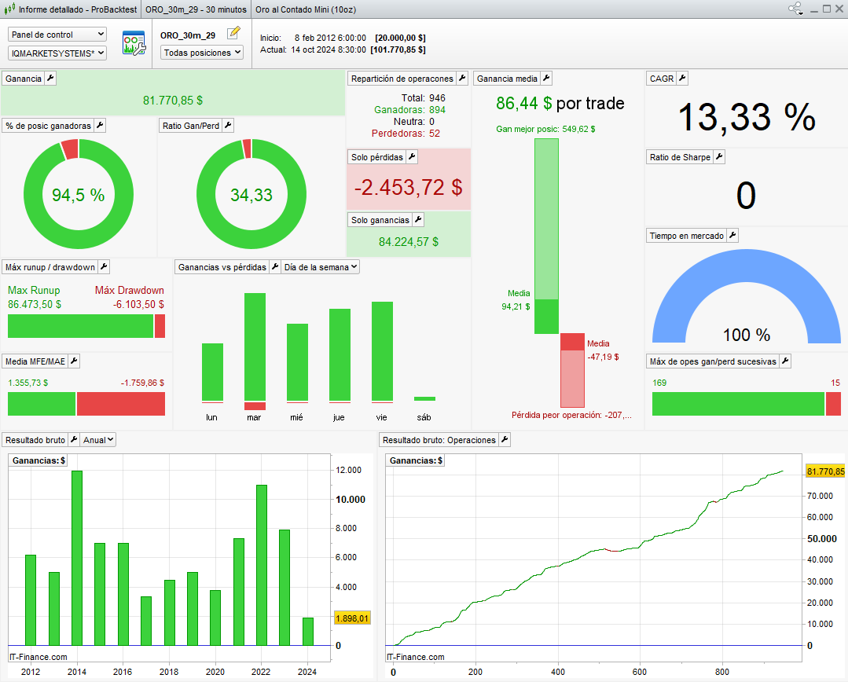Click the Ratio de Sharpe label

coord(680,157)
